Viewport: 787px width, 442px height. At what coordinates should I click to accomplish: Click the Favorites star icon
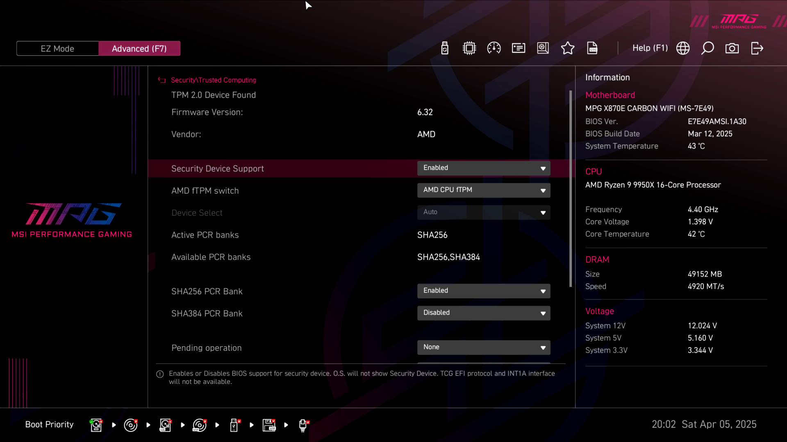click(568, 48)
